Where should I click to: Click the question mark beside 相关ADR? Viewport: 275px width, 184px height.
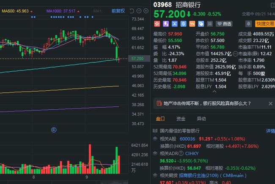point(181,153)
